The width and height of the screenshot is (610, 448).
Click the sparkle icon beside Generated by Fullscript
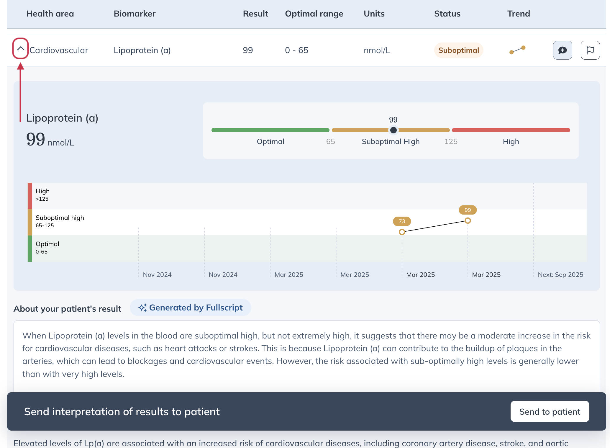[x=143, y=308]
